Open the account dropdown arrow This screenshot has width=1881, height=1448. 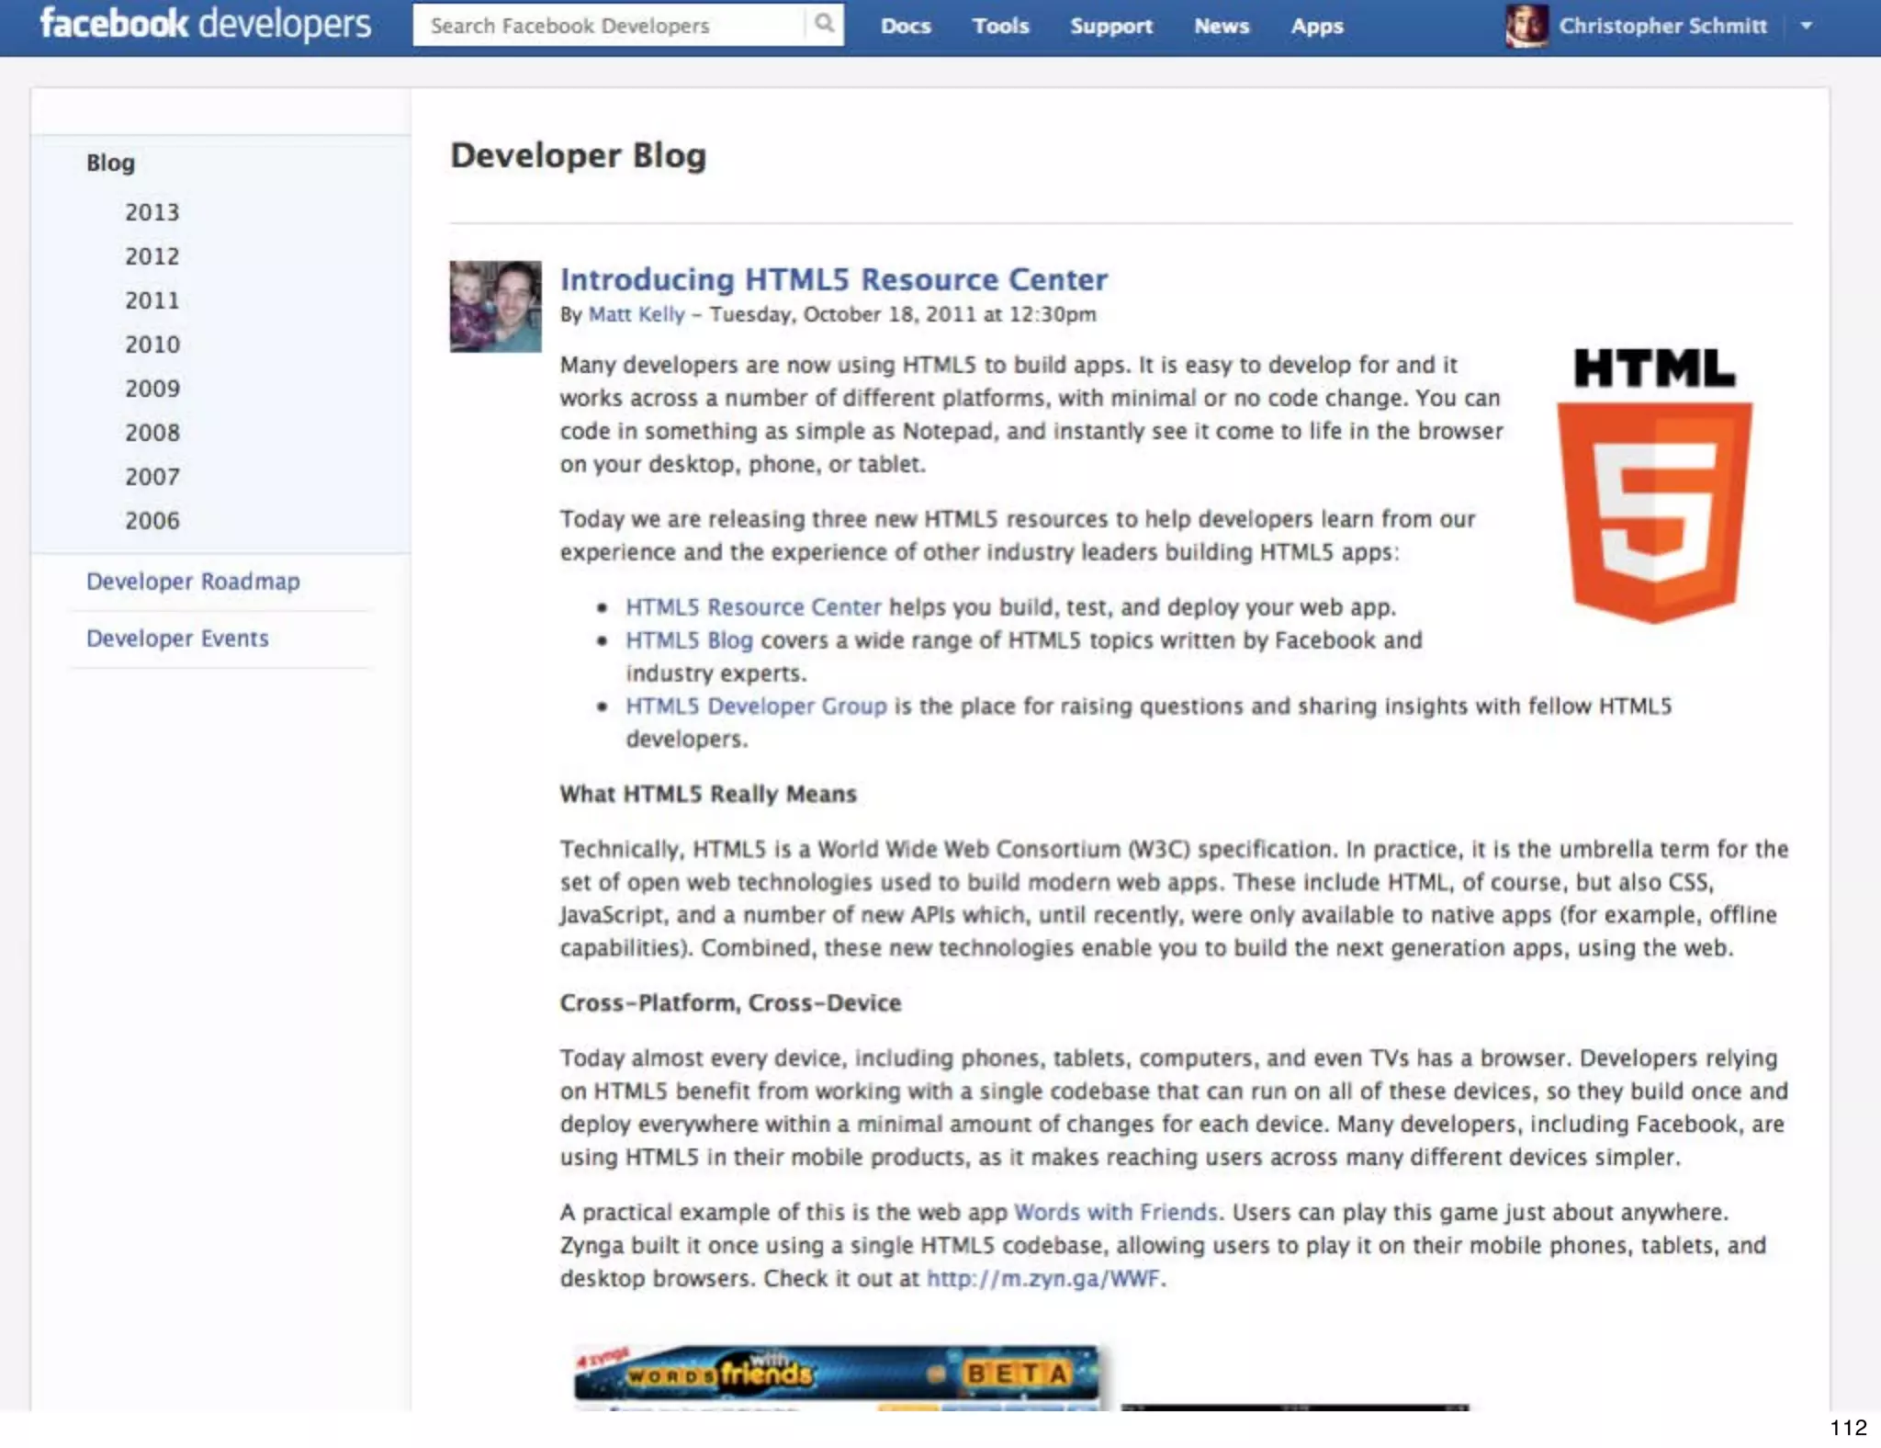1806,26
